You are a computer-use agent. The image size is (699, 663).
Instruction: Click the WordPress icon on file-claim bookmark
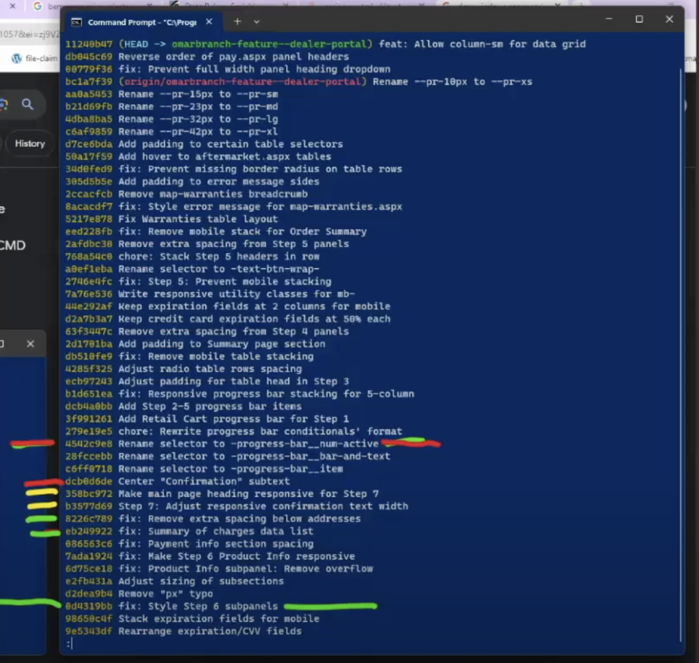[16, 59]
